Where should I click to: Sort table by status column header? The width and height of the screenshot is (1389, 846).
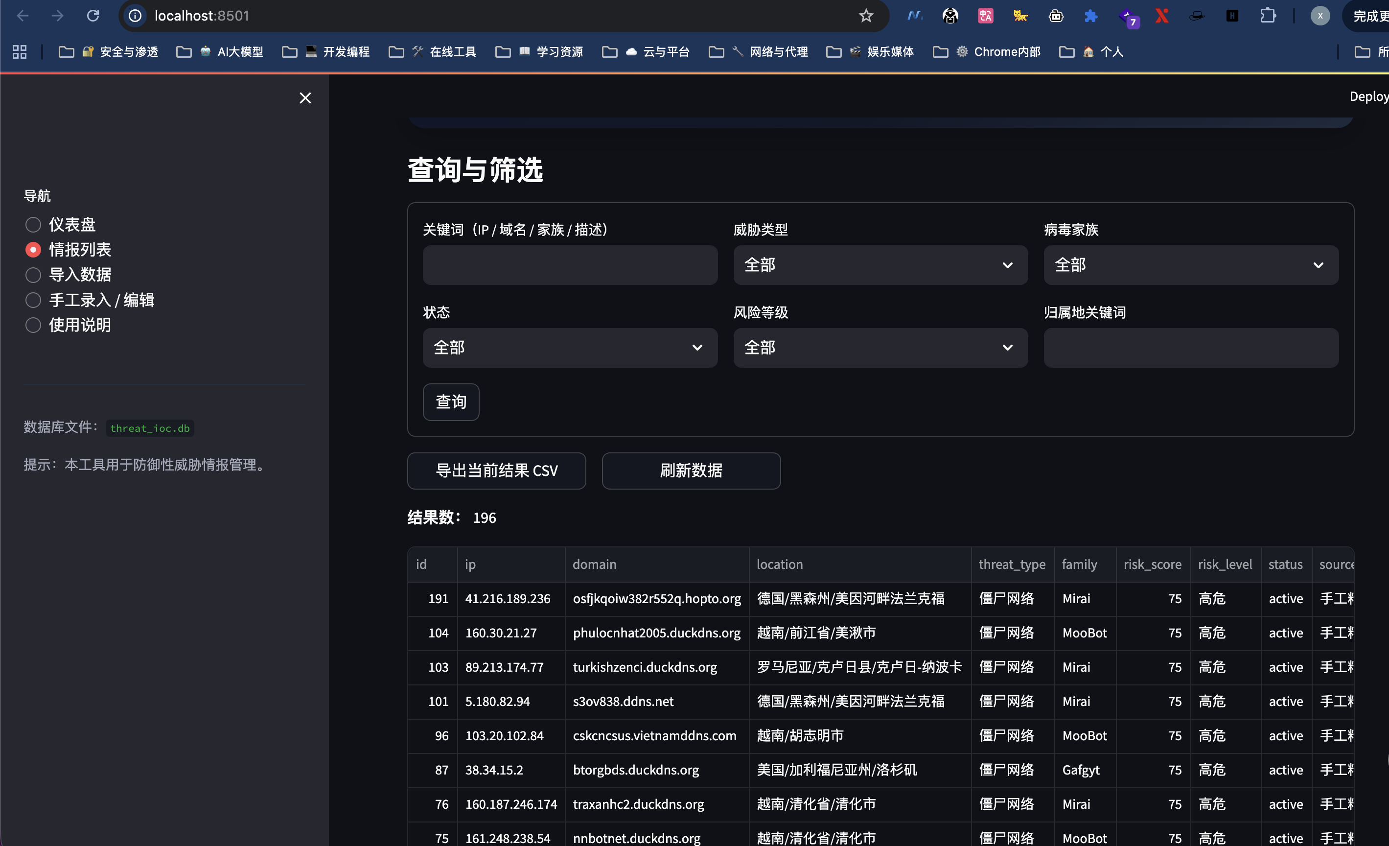click(1286, 564)
